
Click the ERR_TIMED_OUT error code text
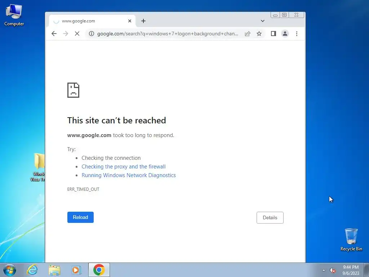(83, 189)
